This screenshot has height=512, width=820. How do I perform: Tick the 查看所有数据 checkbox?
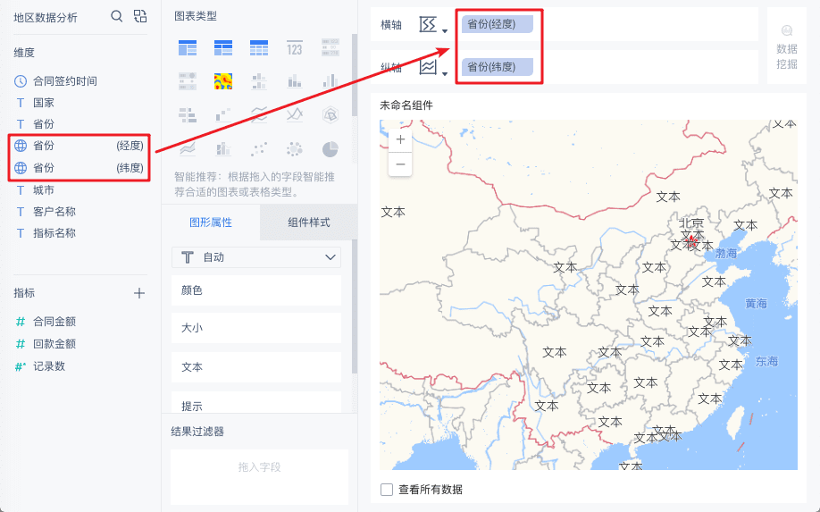387,490
